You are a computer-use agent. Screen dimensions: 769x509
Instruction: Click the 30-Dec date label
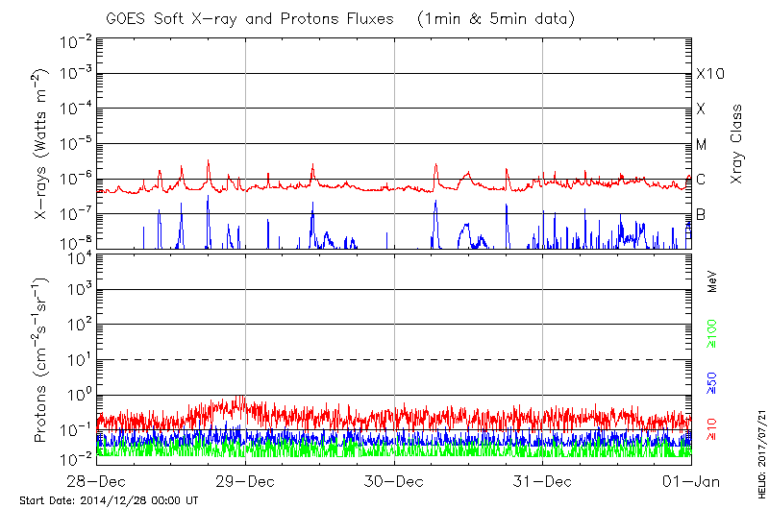tap(394, 480)
